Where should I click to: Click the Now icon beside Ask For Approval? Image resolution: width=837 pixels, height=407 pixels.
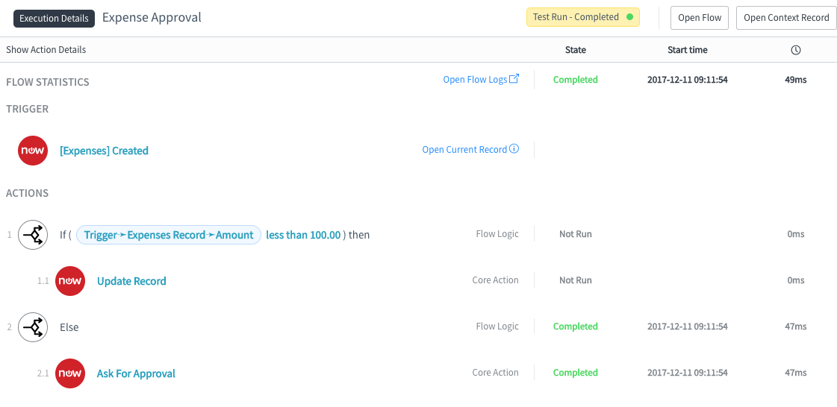(70, 373)
